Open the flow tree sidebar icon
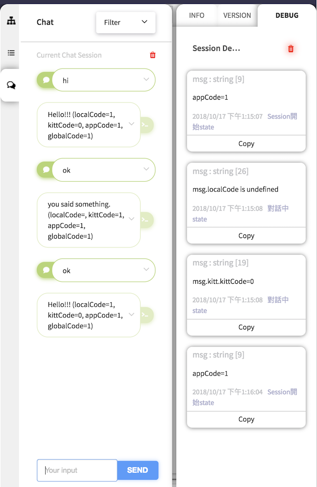The width and height of the screenshot is (317, 487). [11, 21]
